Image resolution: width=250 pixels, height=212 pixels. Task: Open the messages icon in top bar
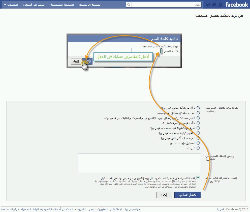coord(214,5)
